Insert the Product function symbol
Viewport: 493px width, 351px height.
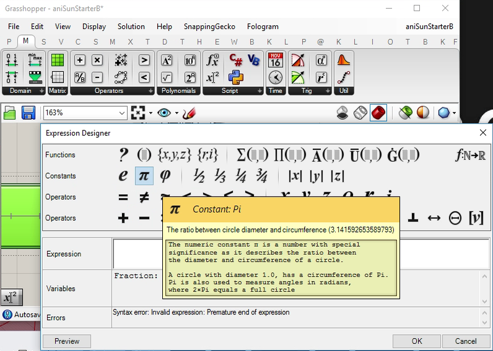tap(290, 155)
